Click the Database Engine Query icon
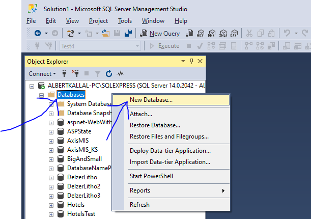 (x=189, y=33)
